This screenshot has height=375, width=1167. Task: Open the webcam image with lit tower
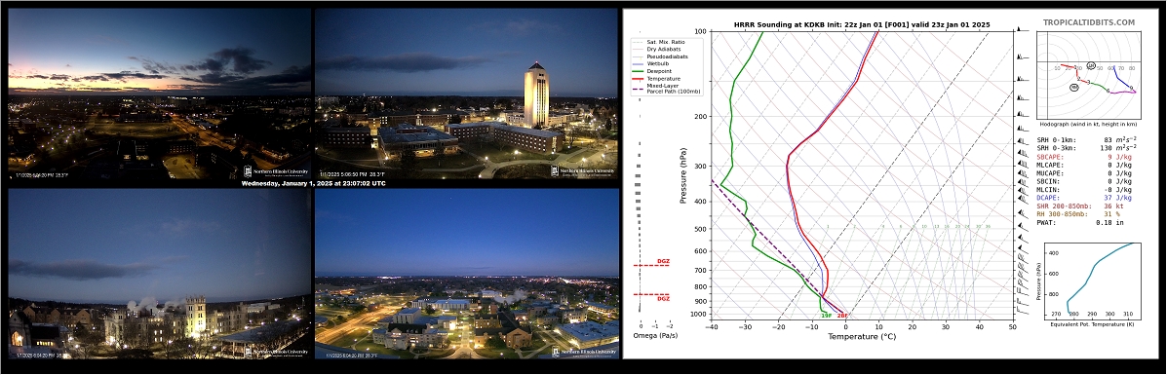(x=467, y=93)
